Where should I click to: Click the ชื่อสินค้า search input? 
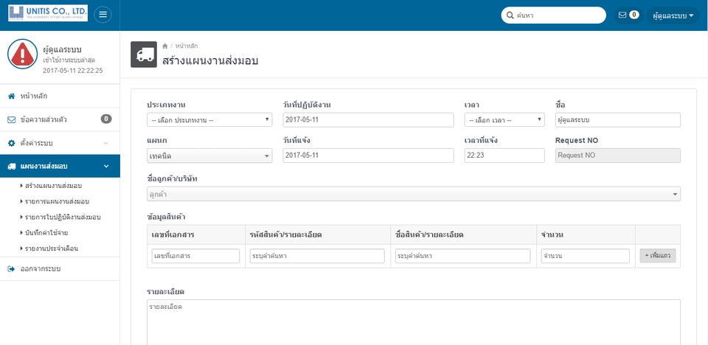(463, 256)
